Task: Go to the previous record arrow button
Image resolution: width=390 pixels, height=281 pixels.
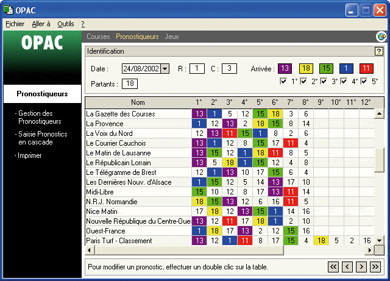Action: 347,267
